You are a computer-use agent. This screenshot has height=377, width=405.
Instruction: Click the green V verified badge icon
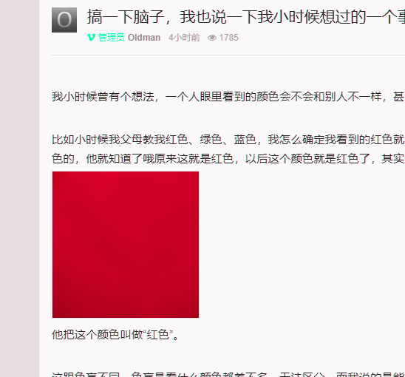pyautogui.click(x=91, y=38)
